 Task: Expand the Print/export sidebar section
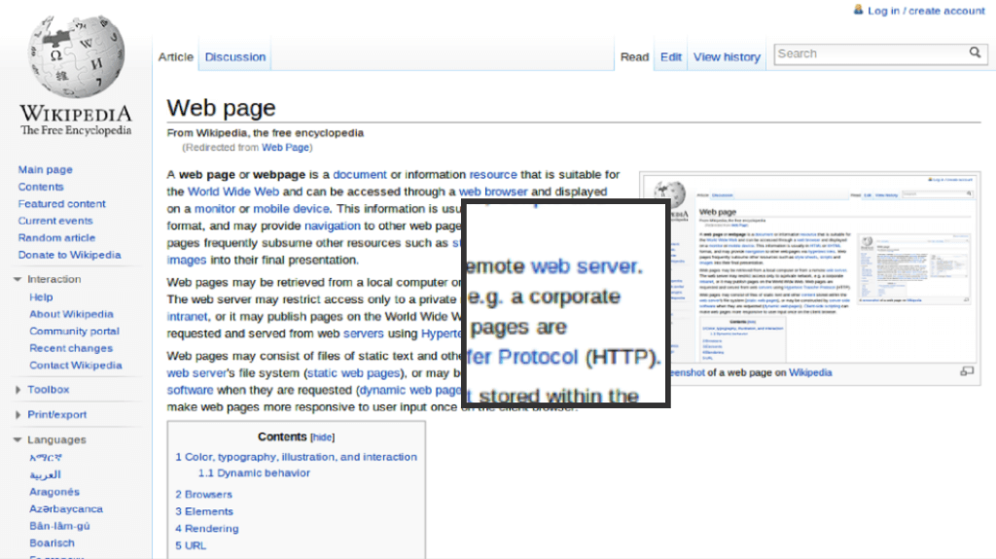tap(18, 415)
